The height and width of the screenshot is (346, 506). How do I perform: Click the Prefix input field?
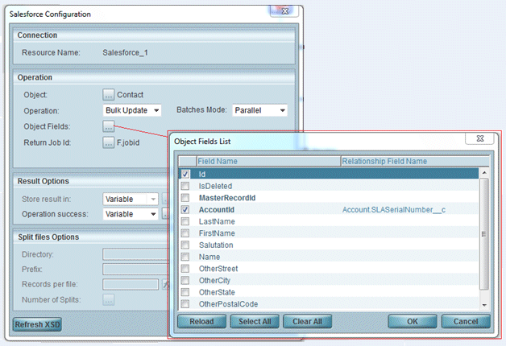[x=135, y=269]
